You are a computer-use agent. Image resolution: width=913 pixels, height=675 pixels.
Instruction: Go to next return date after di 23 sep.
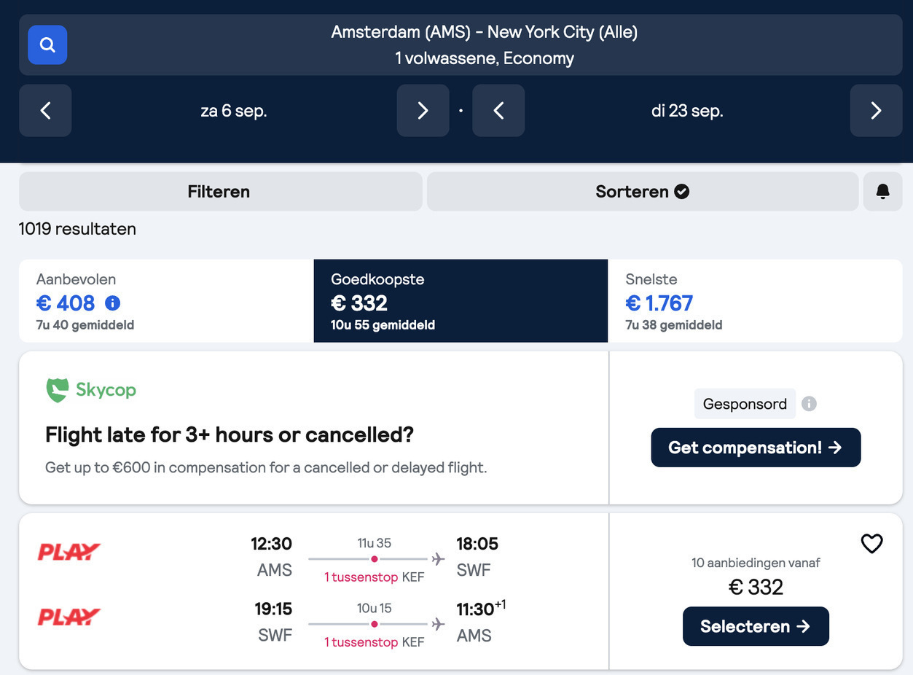pyautogui.click(x=876, y=111)
